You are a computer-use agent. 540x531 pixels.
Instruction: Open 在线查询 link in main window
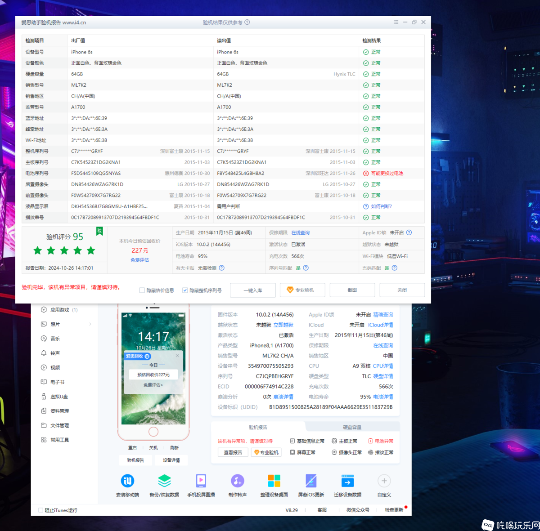click(x=383, y=346)
